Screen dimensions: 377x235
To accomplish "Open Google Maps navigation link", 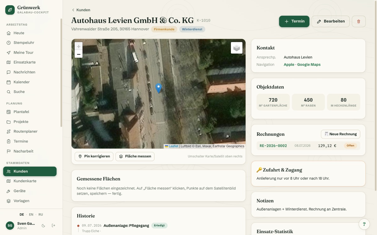I will pyautogui.click(x=309, y=65).
